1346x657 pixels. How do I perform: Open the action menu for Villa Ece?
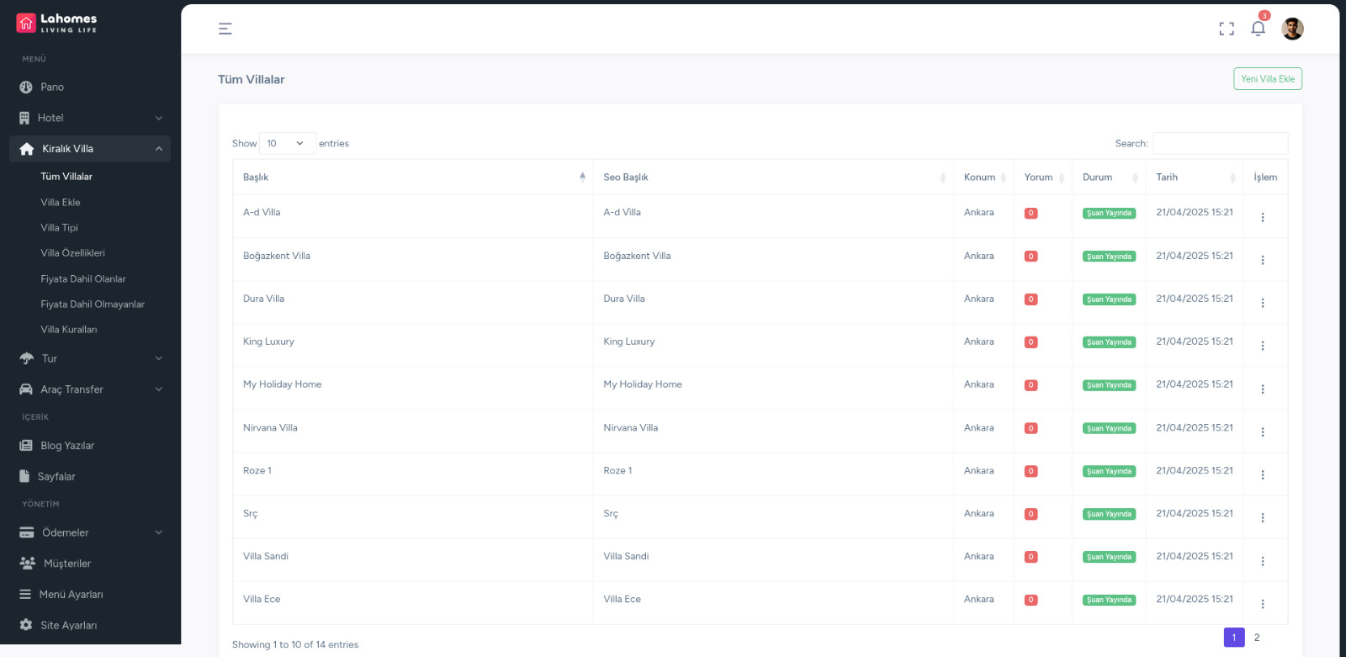[1263, 604]
